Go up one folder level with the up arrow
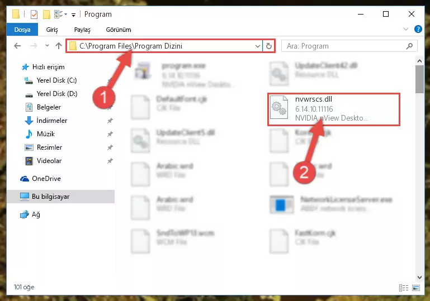The image size is (430, 301). [58, 46]
